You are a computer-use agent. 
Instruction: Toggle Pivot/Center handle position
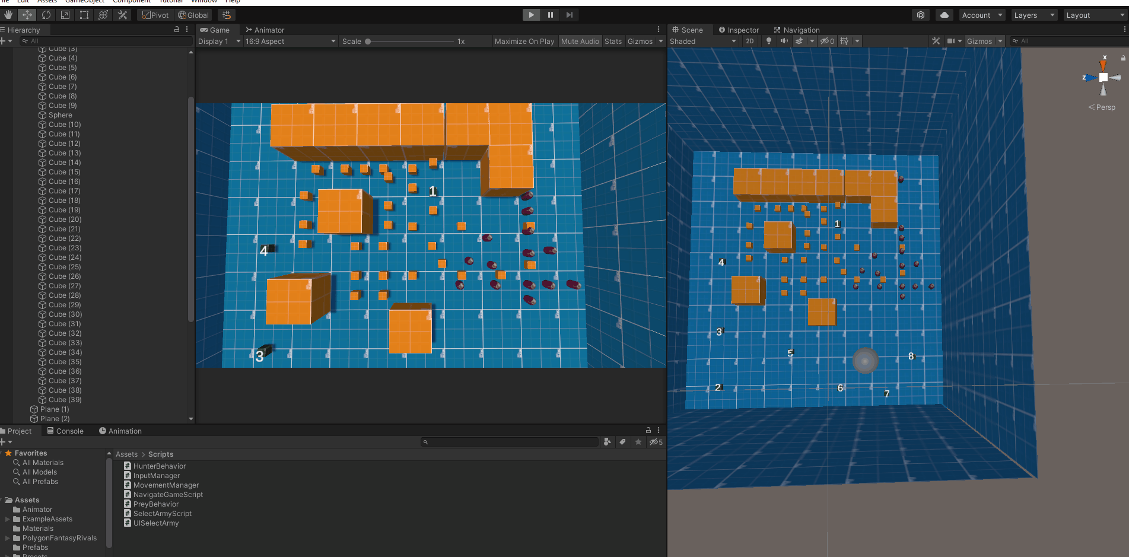[x=155, y=15]
